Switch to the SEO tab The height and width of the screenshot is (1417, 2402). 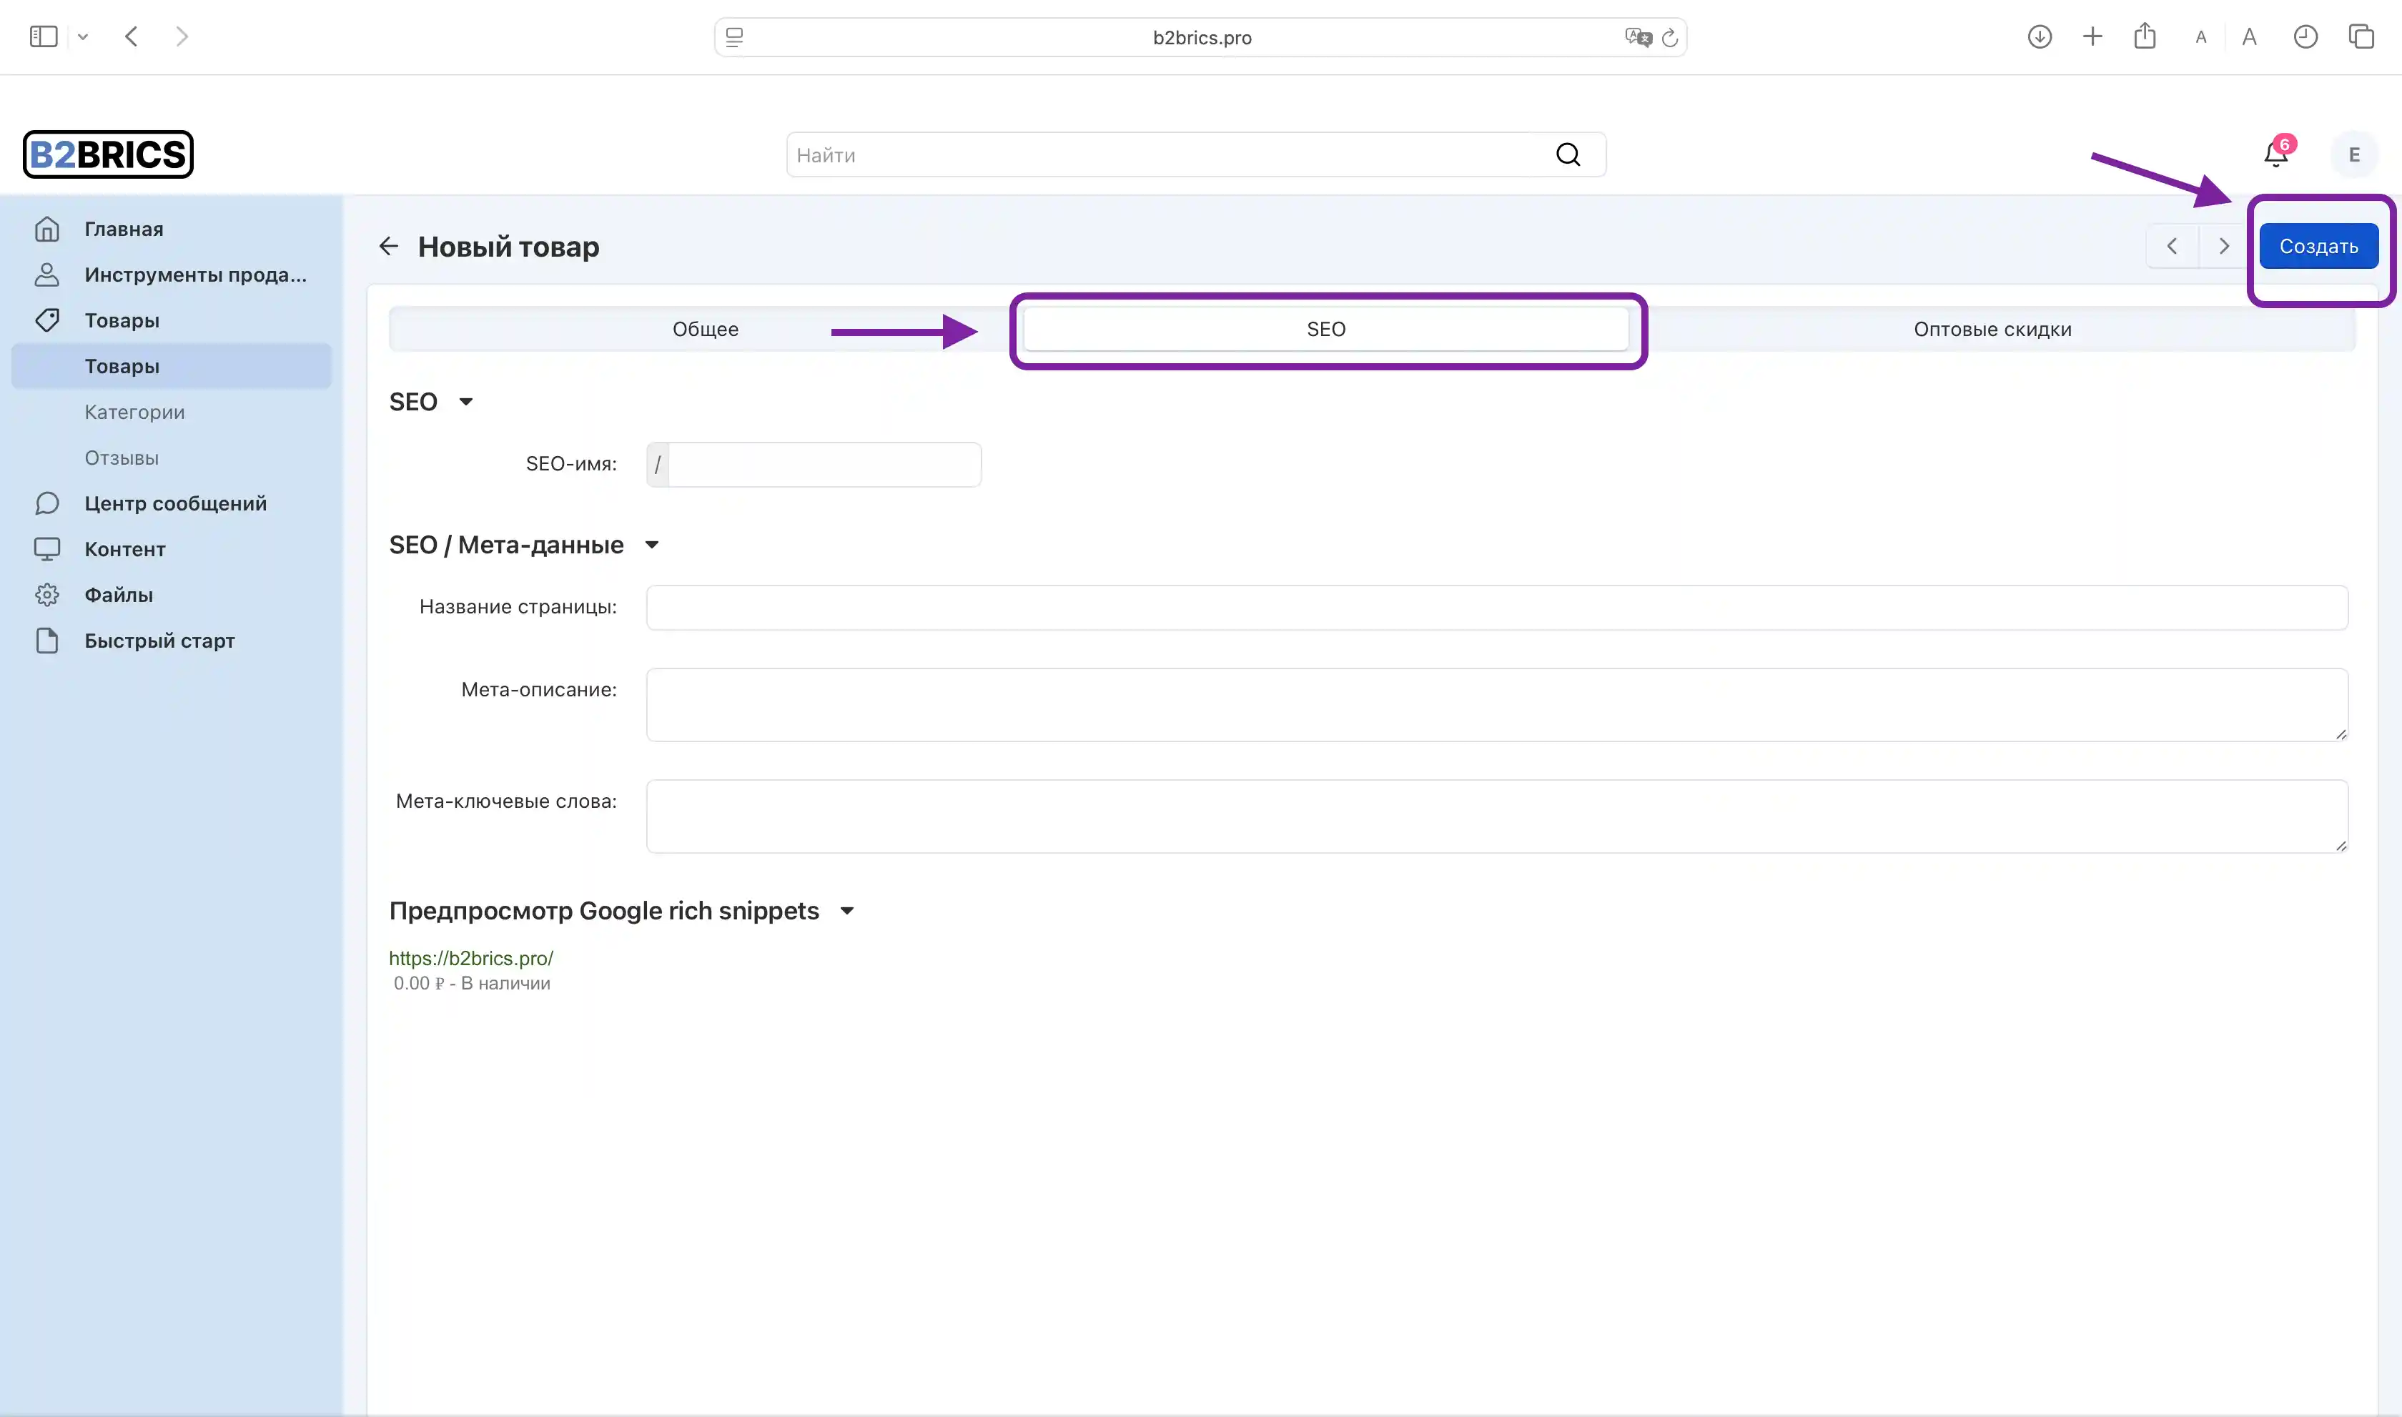pos(1325,330)
